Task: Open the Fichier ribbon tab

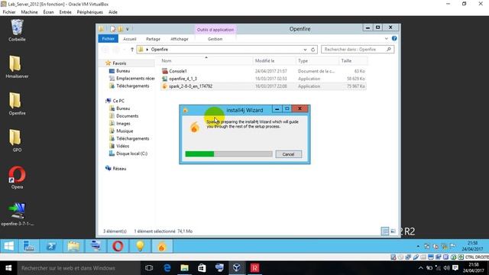Action: 108,39
